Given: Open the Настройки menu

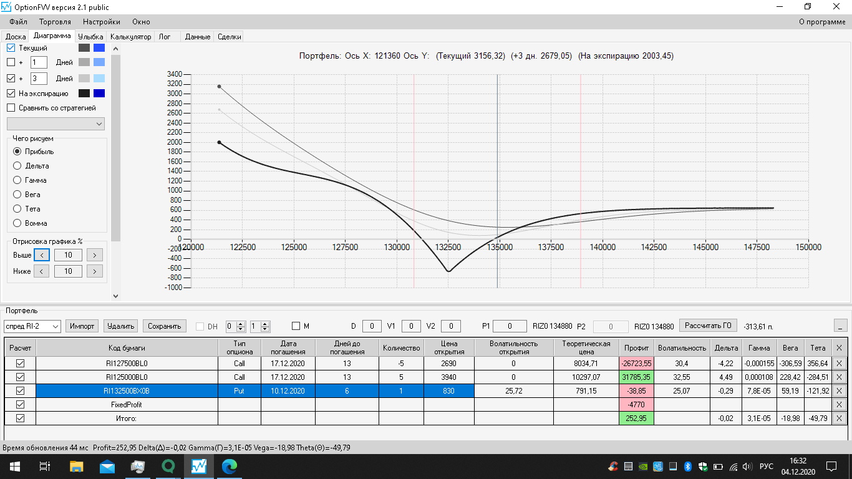Looking at the screenshot, I should tap(102, 22).
